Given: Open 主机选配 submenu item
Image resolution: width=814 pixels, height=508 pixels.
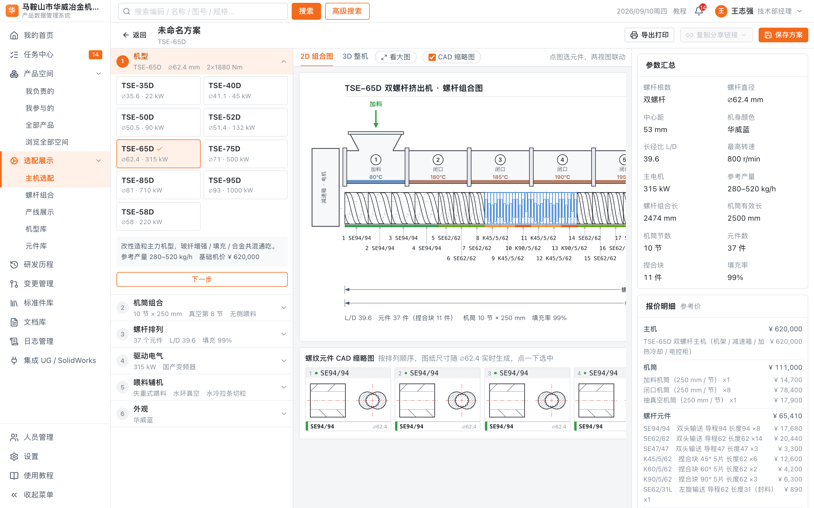Looking at the screenshot, I should click(x=40, y=178).
